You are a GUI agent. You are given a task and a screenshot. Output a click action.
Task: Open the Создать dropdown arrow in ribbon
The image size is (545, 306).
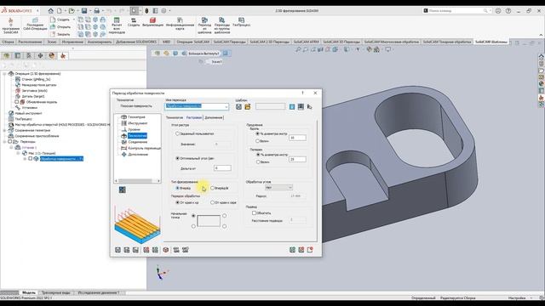[73, 20]
